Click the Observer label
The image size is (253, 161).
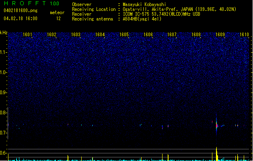(82, 4)
